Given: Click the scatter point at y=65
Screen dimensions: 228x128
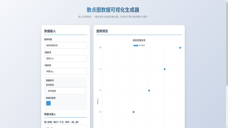Looking at the screenshot, I should 133,112.
